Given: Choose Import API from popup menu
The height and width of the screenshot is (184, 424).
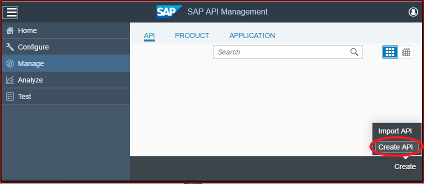Looking at the screenshot, I should 395,131.
